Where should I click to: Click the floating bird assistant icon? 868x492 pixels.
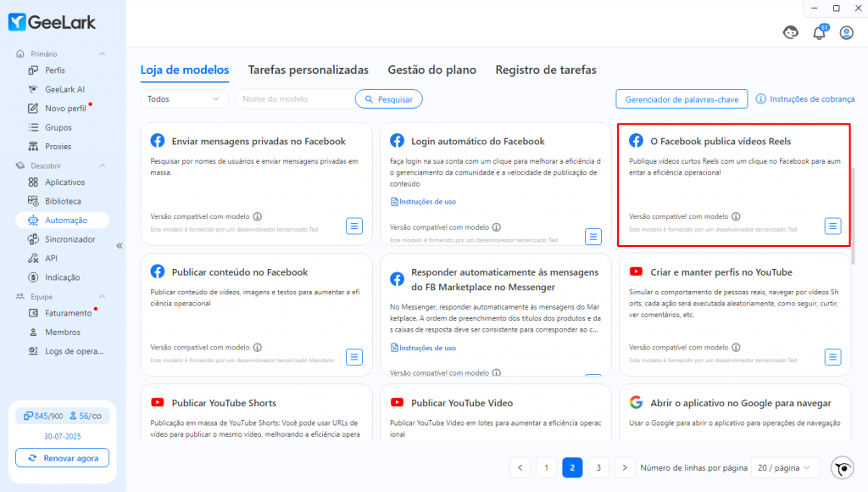pos(843,468)
